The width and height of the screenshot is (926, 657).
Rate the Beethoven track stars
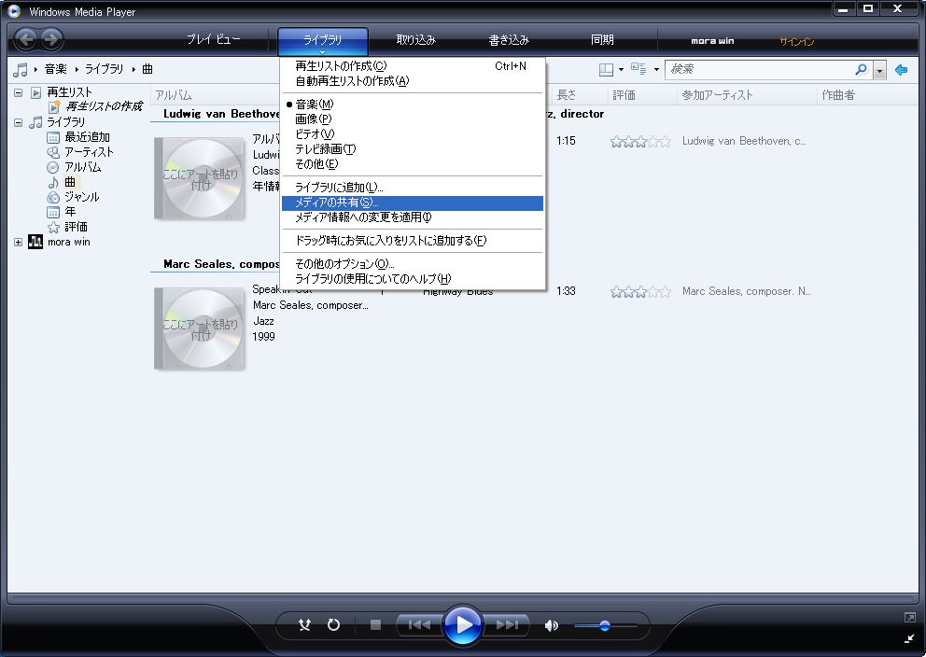point(640,141)
